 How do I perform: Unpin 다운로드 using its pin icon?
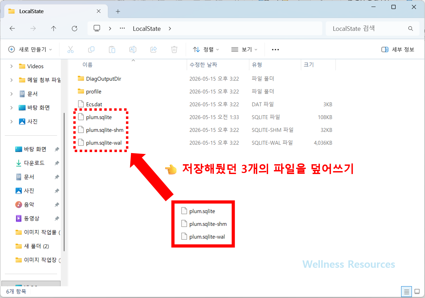57,163
